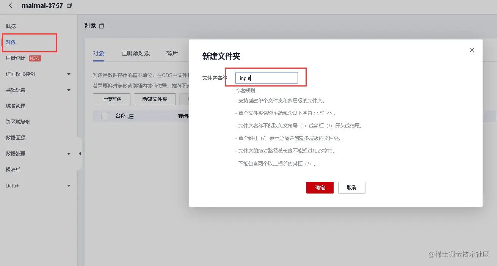The image size is (497, 266).
Task: Open 桶清单 in the sidebar
Action: point(13,170)
